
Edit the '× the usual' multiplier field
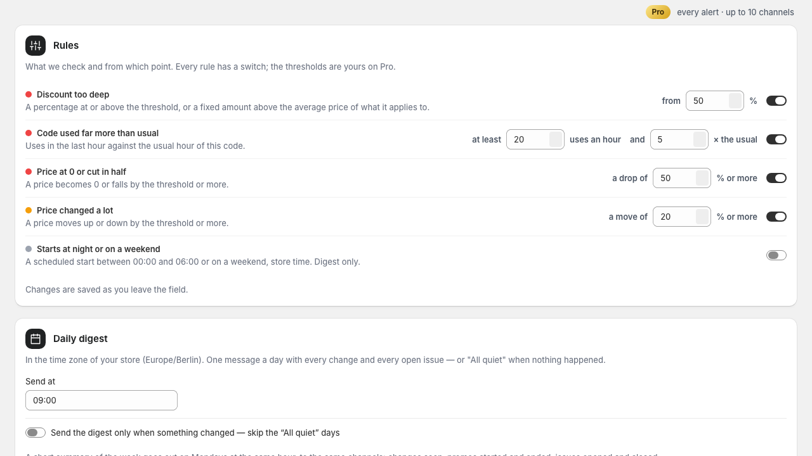[679, 139]
